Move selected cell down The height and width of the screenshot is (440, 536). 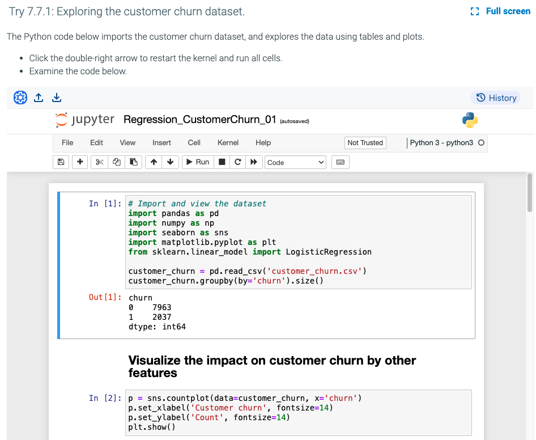(x=170, y=162)
